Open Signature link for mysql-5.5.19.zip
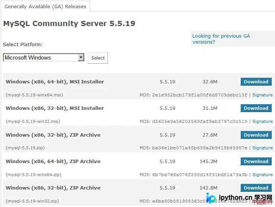This screenshot has height=207, width=275. coord(262,148)
